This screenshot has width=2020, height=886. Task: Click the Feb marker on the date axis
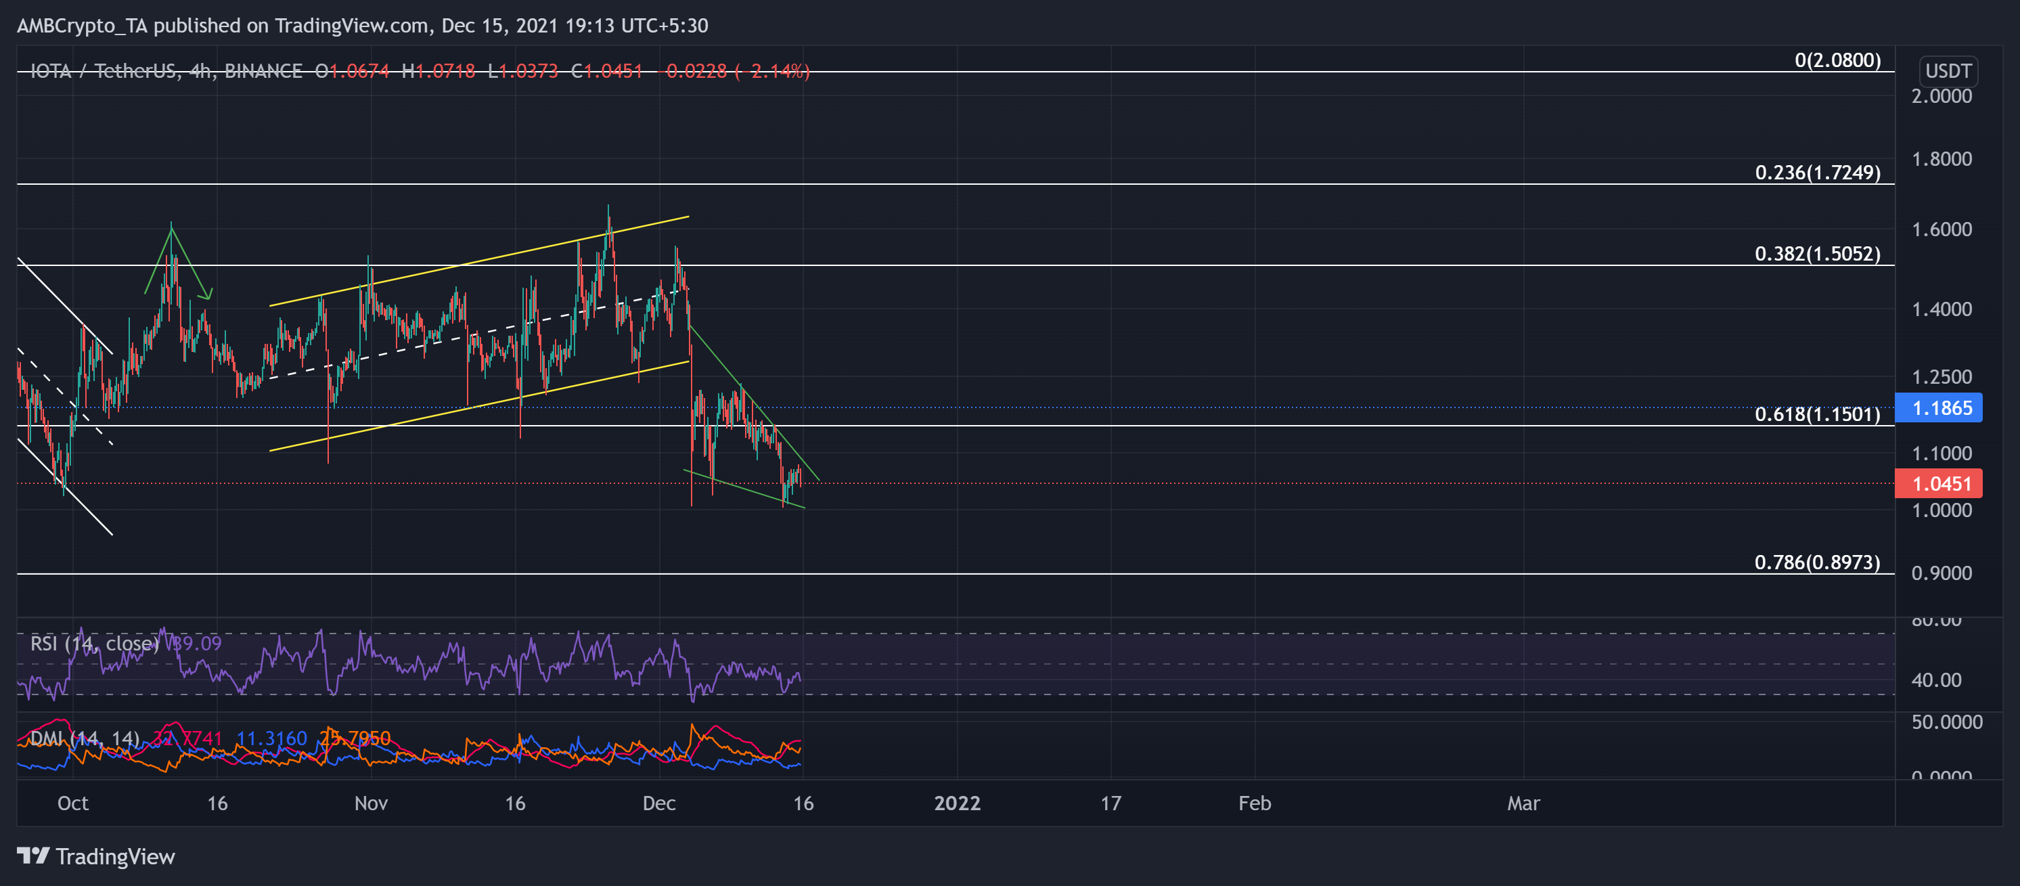(x=1254, y=803)
